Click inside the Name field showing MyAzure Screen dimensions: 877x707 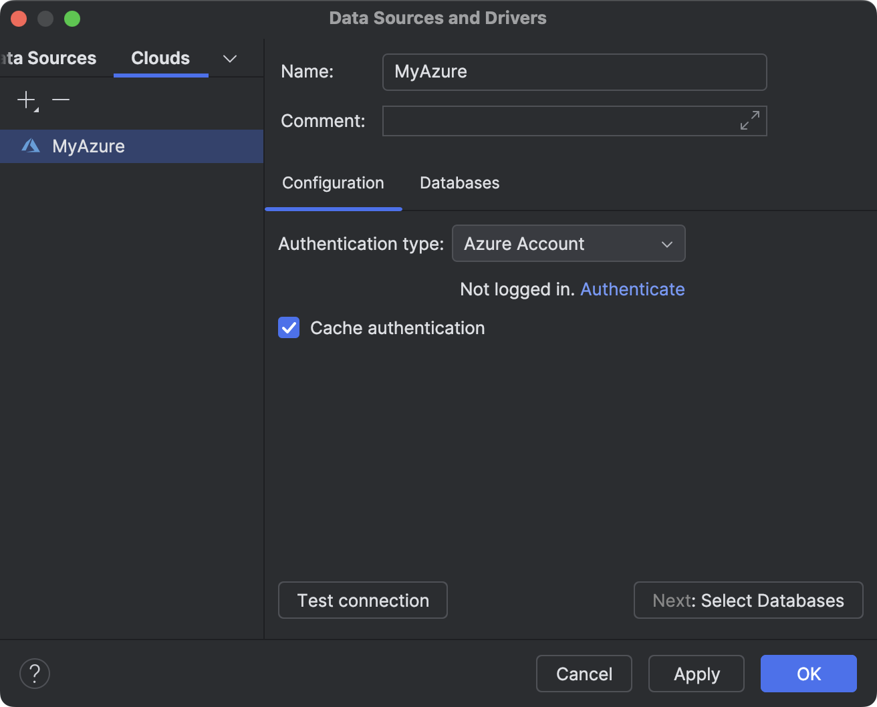574,72
